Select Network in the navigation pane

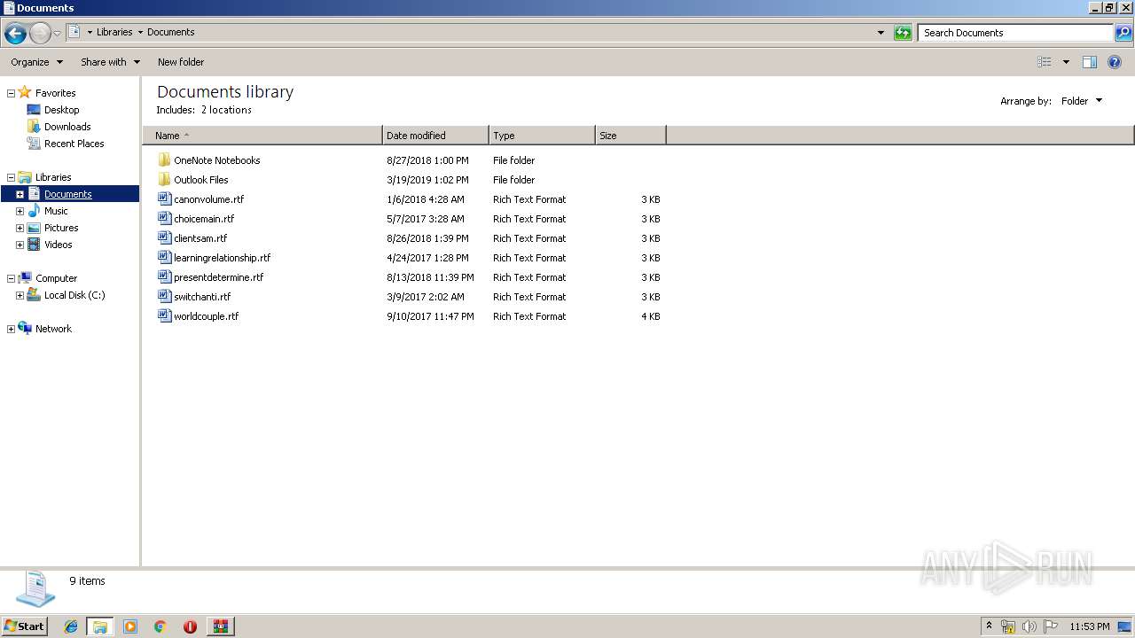(x=53, y=329)
